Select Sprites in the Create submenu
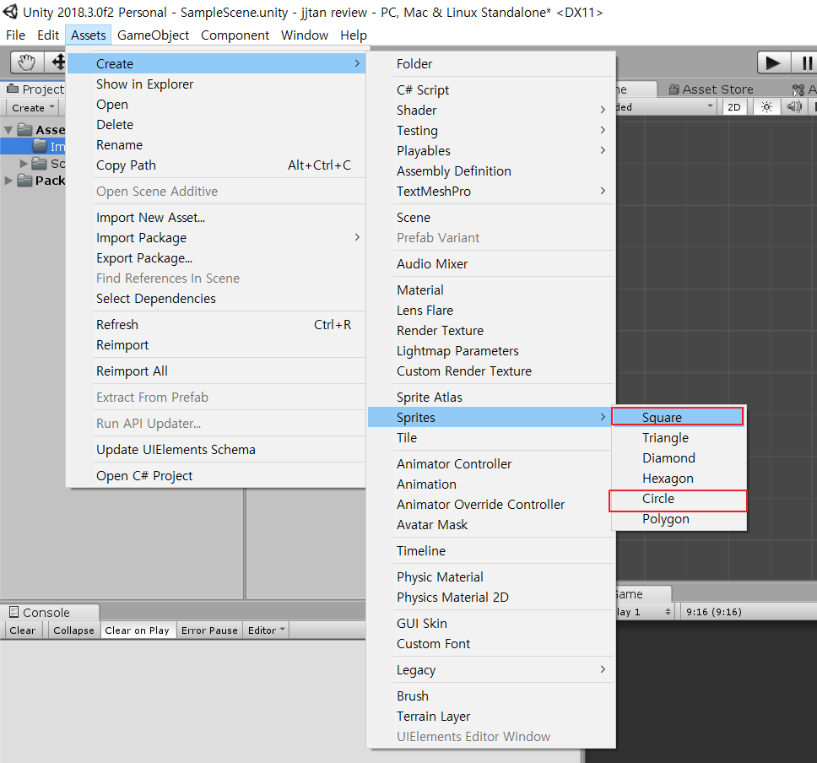The height and width of the screenshot is (763, 817). [490, 418]
